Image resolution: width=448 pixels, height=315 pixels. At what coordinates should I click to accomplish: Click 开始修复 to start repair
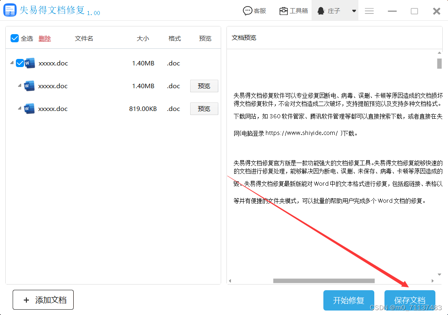[349, 300]
